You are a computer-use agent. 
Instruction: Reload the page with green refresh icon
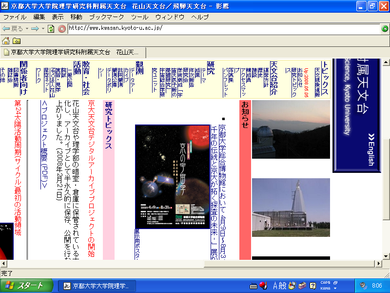(51, 29)
